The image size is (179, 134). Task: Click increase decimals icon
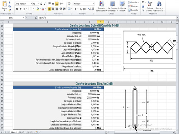click(89, 9)
